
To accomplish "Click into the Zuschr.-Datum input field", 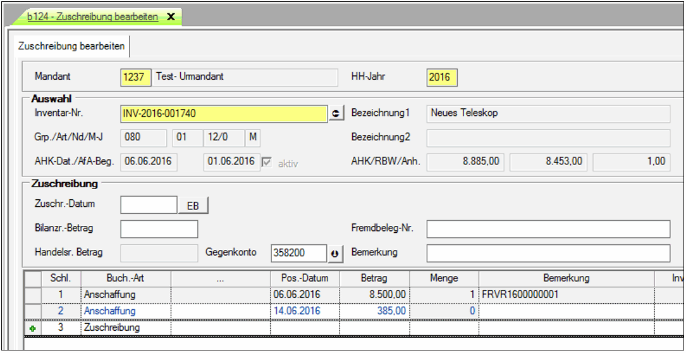I will (x=149, y=205).
